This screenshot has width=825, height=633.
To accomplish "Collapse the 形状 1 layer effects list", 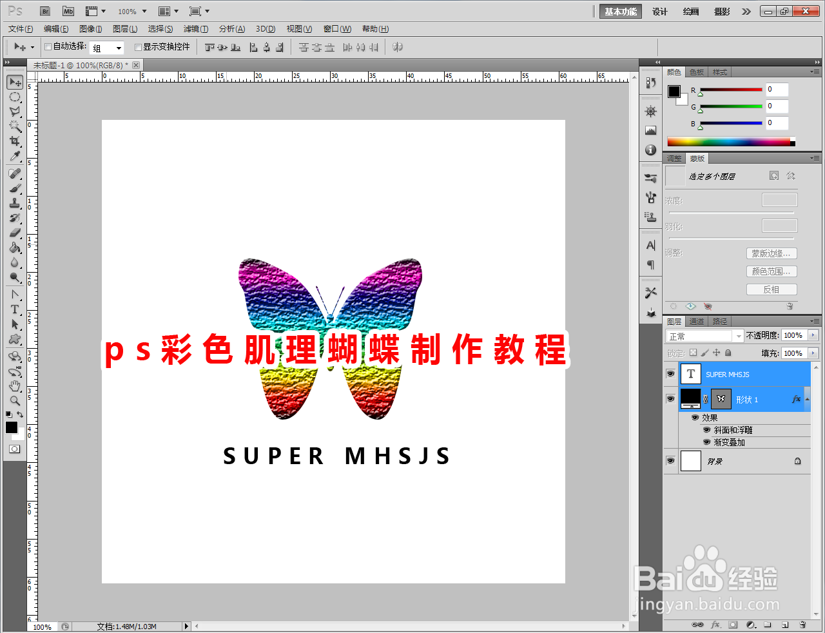I will 808,400.
